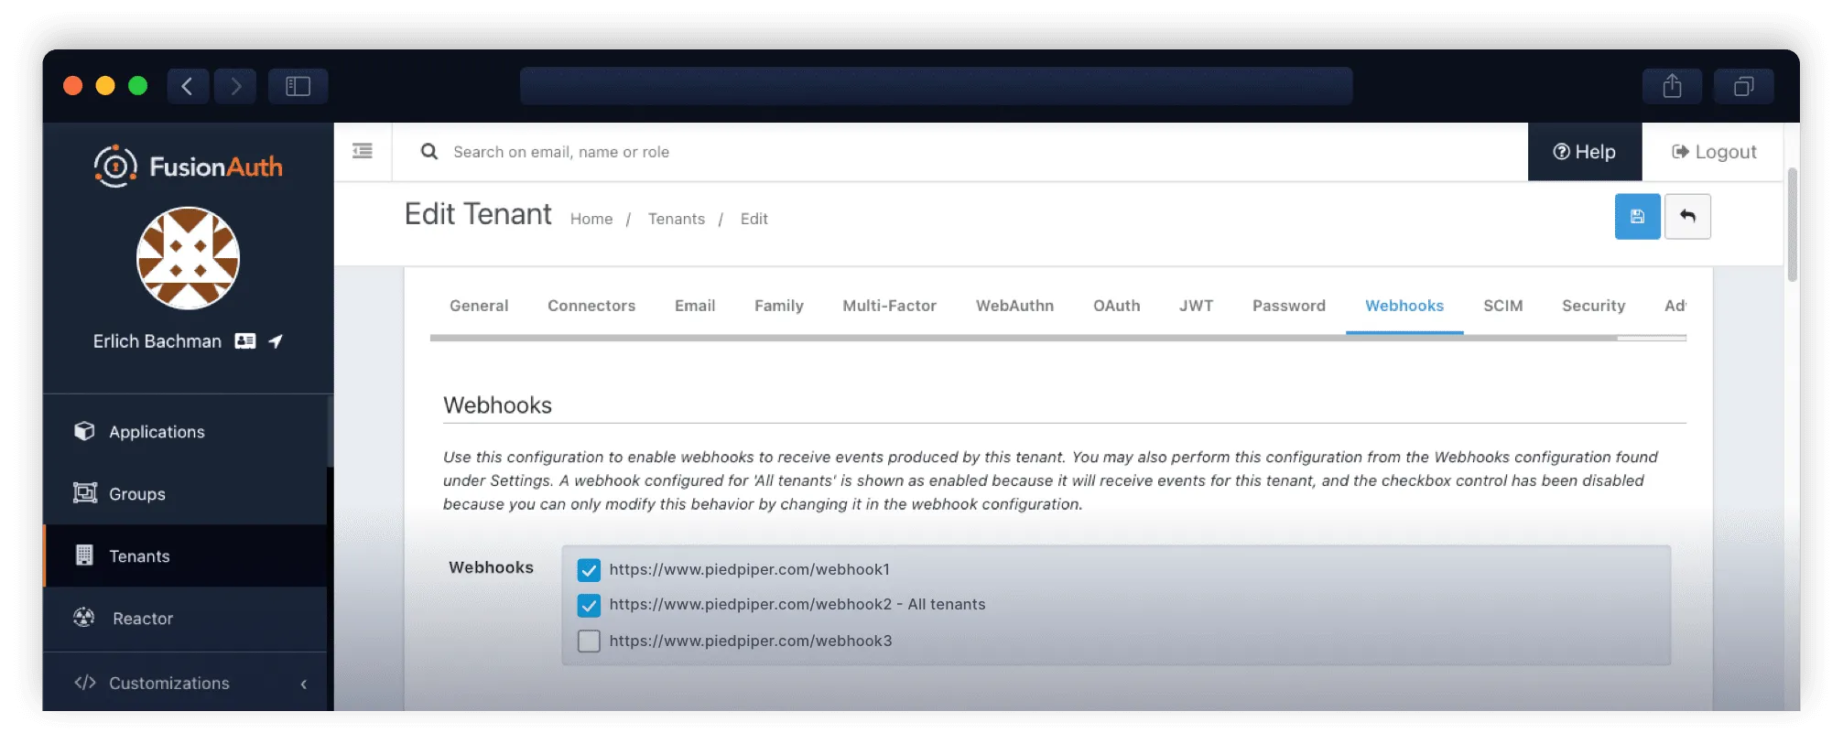1843x733 pixels.
Task: Click the browser back arrow button
Action: pos(188,86)
